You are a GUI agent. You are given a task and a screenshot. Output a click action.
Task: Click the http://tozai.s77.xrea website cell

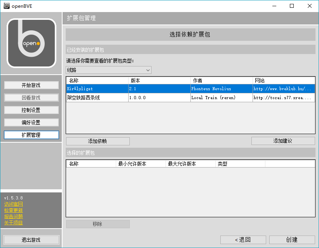click(284, 98)
